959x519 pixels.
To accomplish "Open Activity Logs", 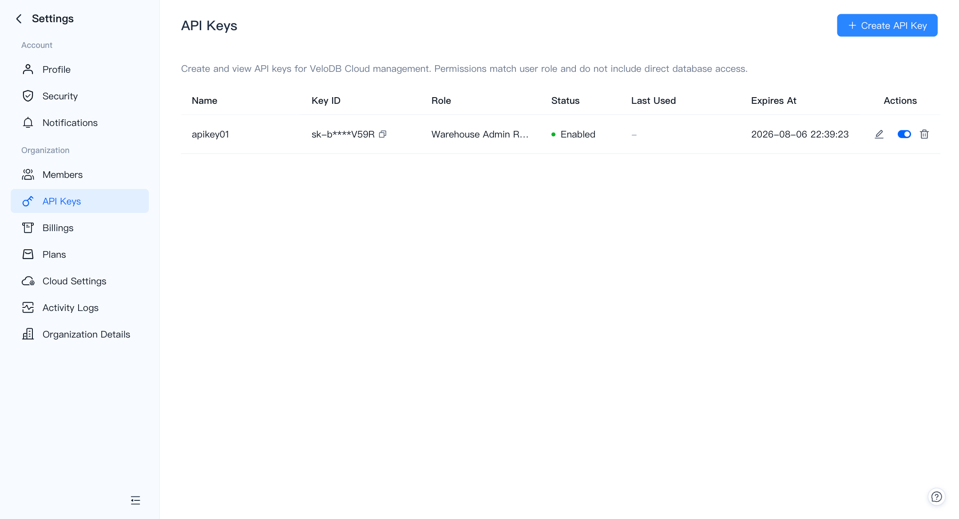I will point(79,308).
